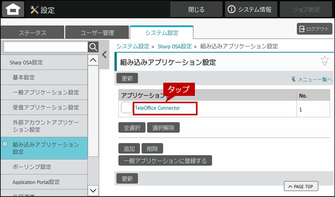
Task: Select 組み込みアプリケーション設定 in sidebar
Action: 44,149
